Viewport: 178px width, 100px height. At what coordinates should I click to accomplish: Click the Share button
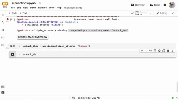tap(155, 5)
